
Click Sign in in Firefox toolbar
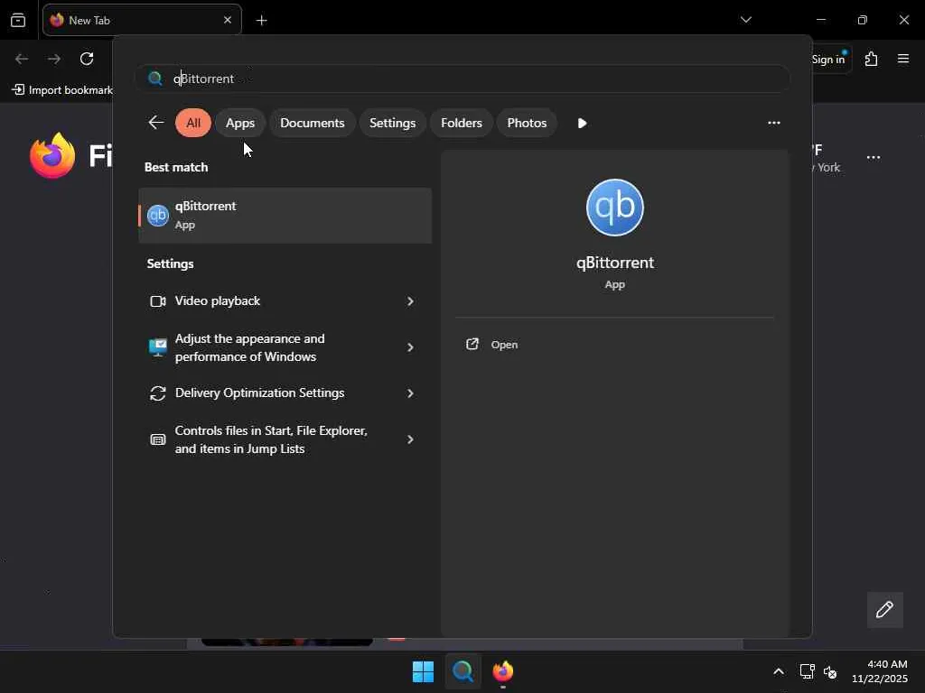tap(828, 59)
